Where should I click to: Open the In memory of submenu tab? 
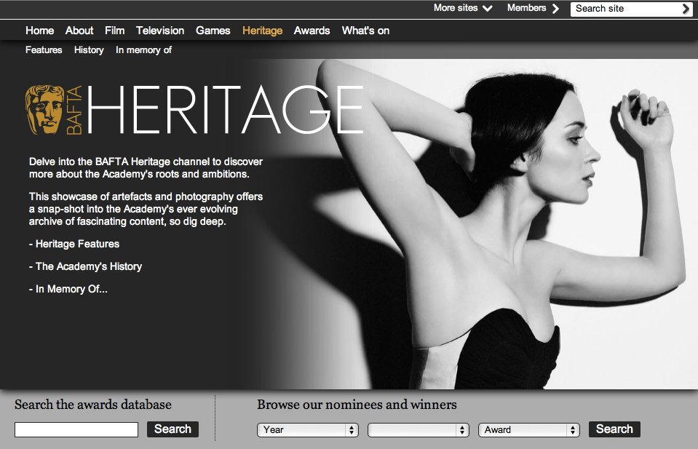coord(143,49)
